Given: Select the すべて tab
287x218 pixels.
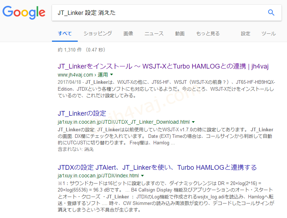Looking at the screenshot, I should 65,34.
